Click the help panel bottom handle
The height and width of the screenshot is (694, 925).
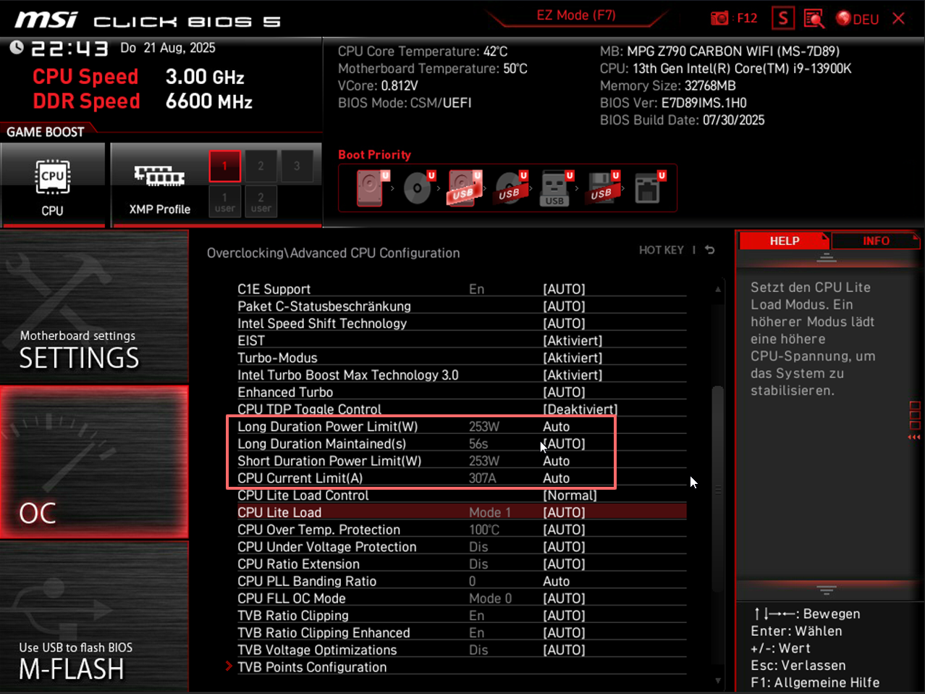[827, 590]
